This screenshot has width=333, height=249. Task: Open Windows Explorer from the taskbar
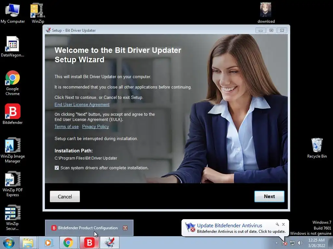(x=28, y=243)
